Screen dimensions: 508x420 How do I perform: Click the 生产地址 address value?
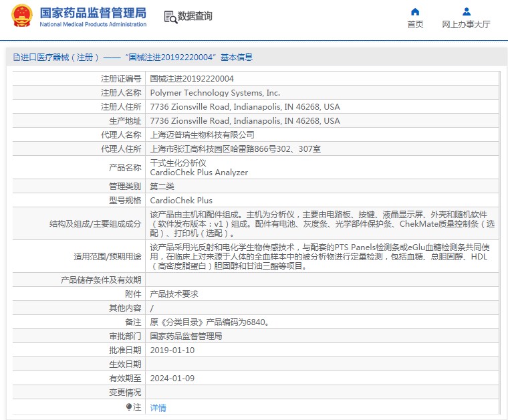pos(245,121)
